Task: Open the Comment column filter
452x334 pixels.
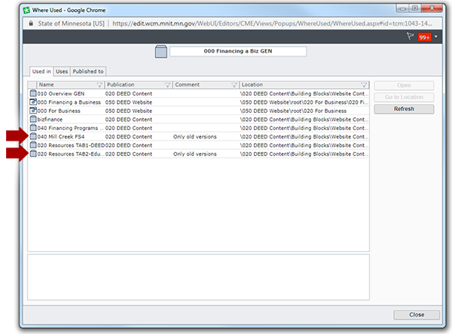Action: pos(234,85)
